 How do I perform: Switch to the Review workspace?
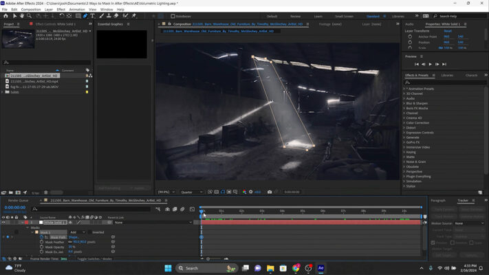pos(295,16)
